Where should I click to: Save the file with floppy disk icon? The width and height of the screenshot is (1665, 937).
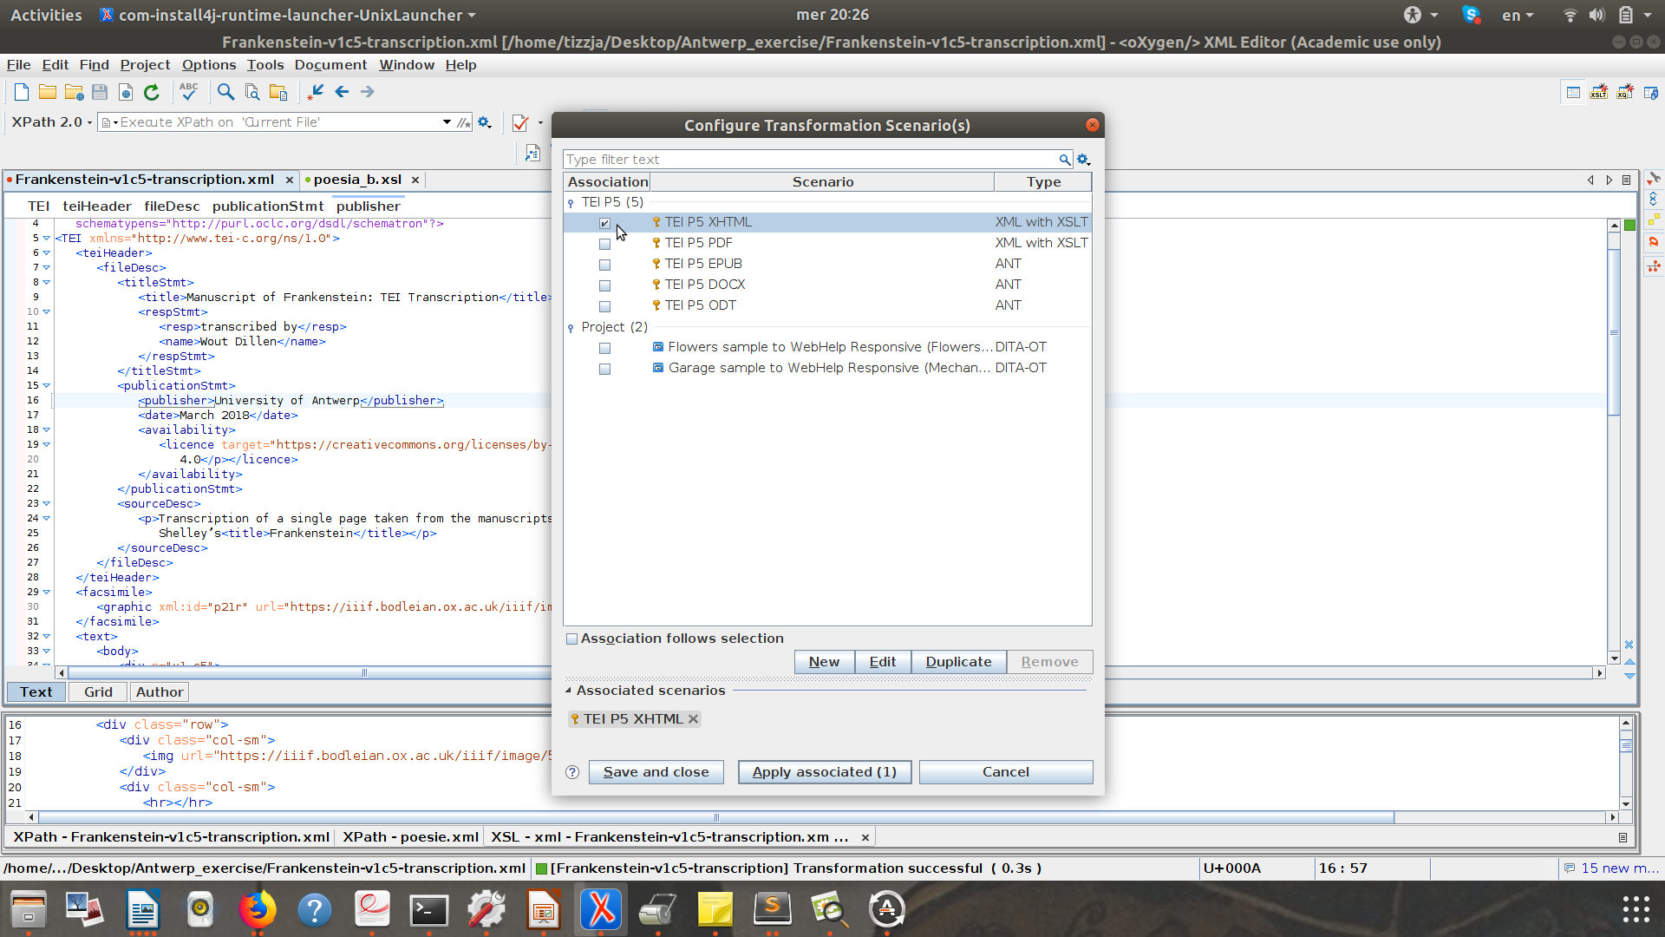[x=100, y=92]
